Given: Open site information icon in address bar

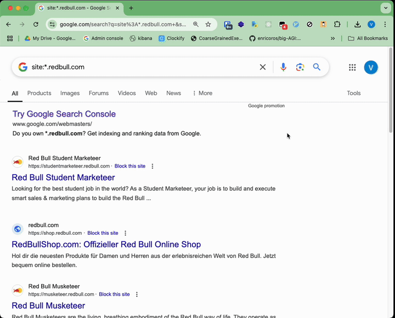Looking at the screenshot, I should (52, 25).
